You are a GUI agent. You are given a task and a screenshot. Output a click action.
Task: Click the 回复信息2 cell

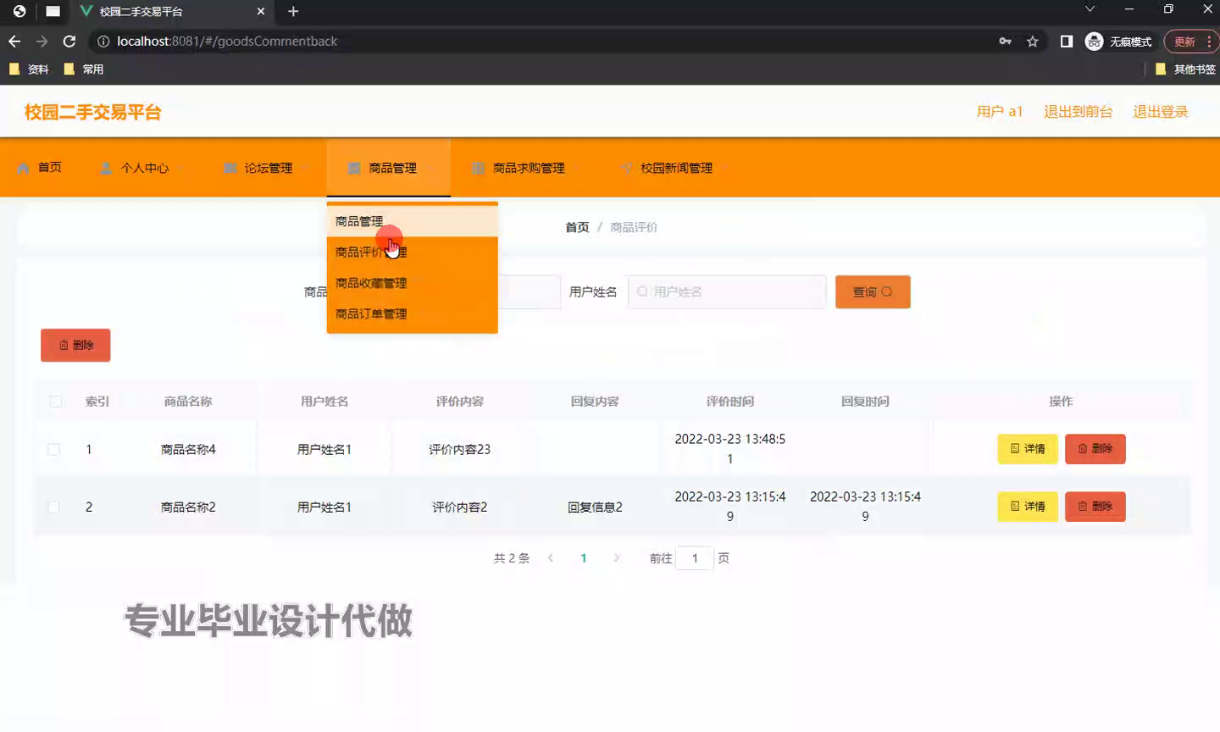(595, 507)
